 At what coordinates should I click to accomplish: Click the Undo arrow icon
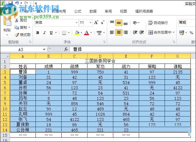click(x=17, y=3)
